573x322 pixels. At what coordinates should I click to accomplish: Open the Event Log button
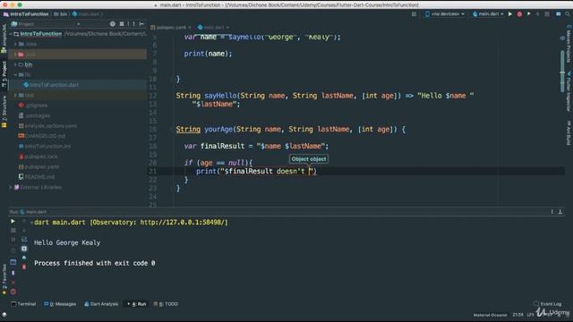pos(547,304)
